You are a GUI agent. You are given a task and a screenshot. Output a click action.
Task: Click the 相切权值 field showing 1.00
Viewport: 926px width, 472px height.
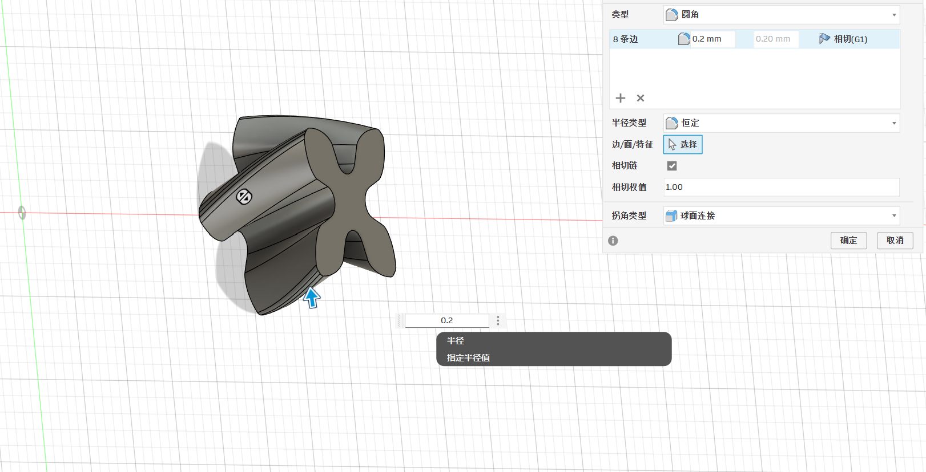782,187
